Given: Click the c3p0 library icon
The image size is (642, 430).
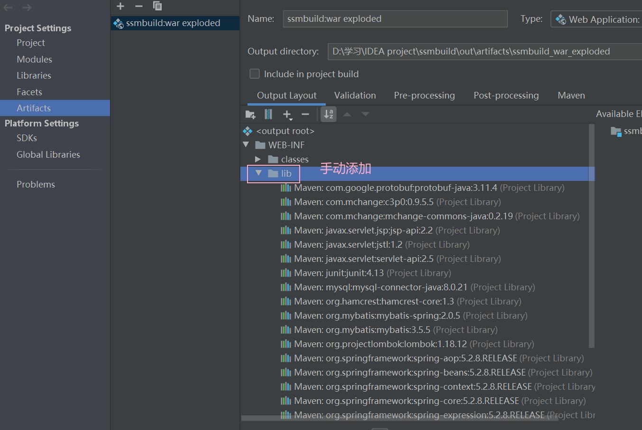Looking at the screenshot, I should click(x=286, y=202).
